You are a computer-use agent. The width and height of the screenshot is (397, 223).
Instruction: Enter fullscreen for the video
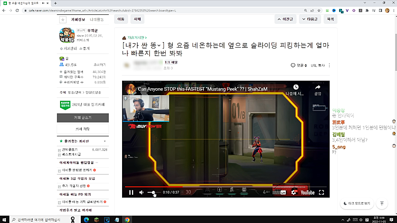(x=321, y=192)
